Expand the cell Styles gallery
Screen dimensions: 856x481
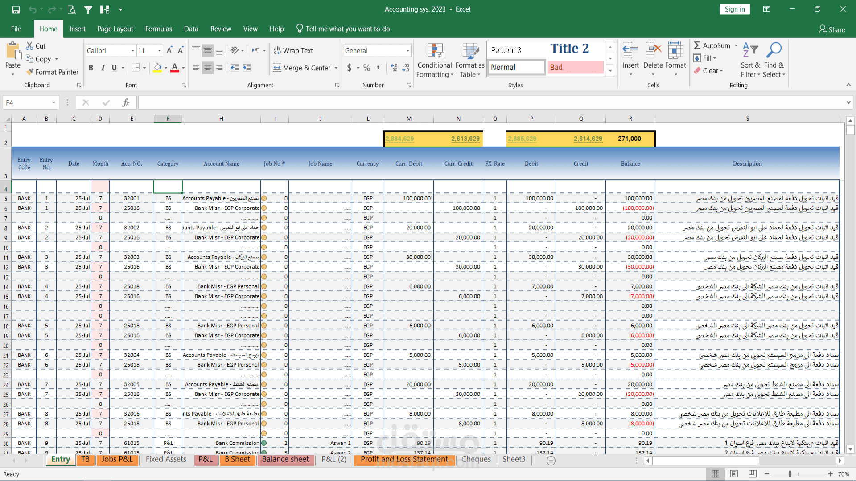click(x=610, y=70)
